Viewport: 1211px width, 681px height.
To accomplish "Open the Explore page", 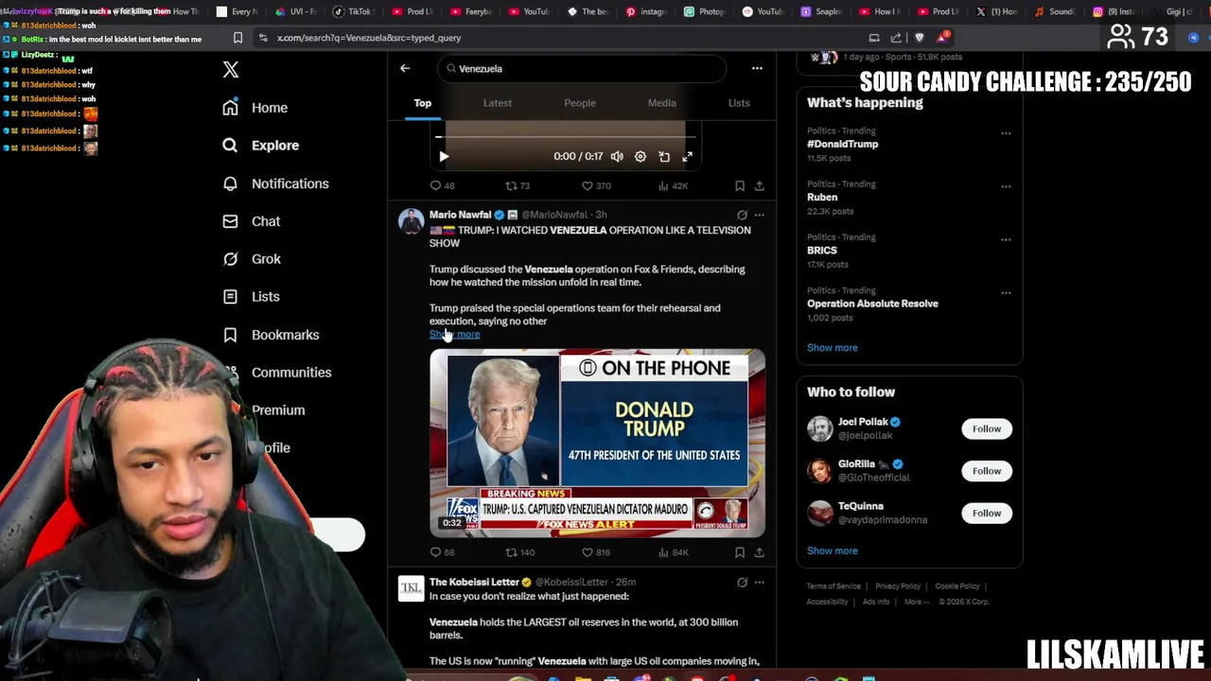I will [x=260, y=146].
